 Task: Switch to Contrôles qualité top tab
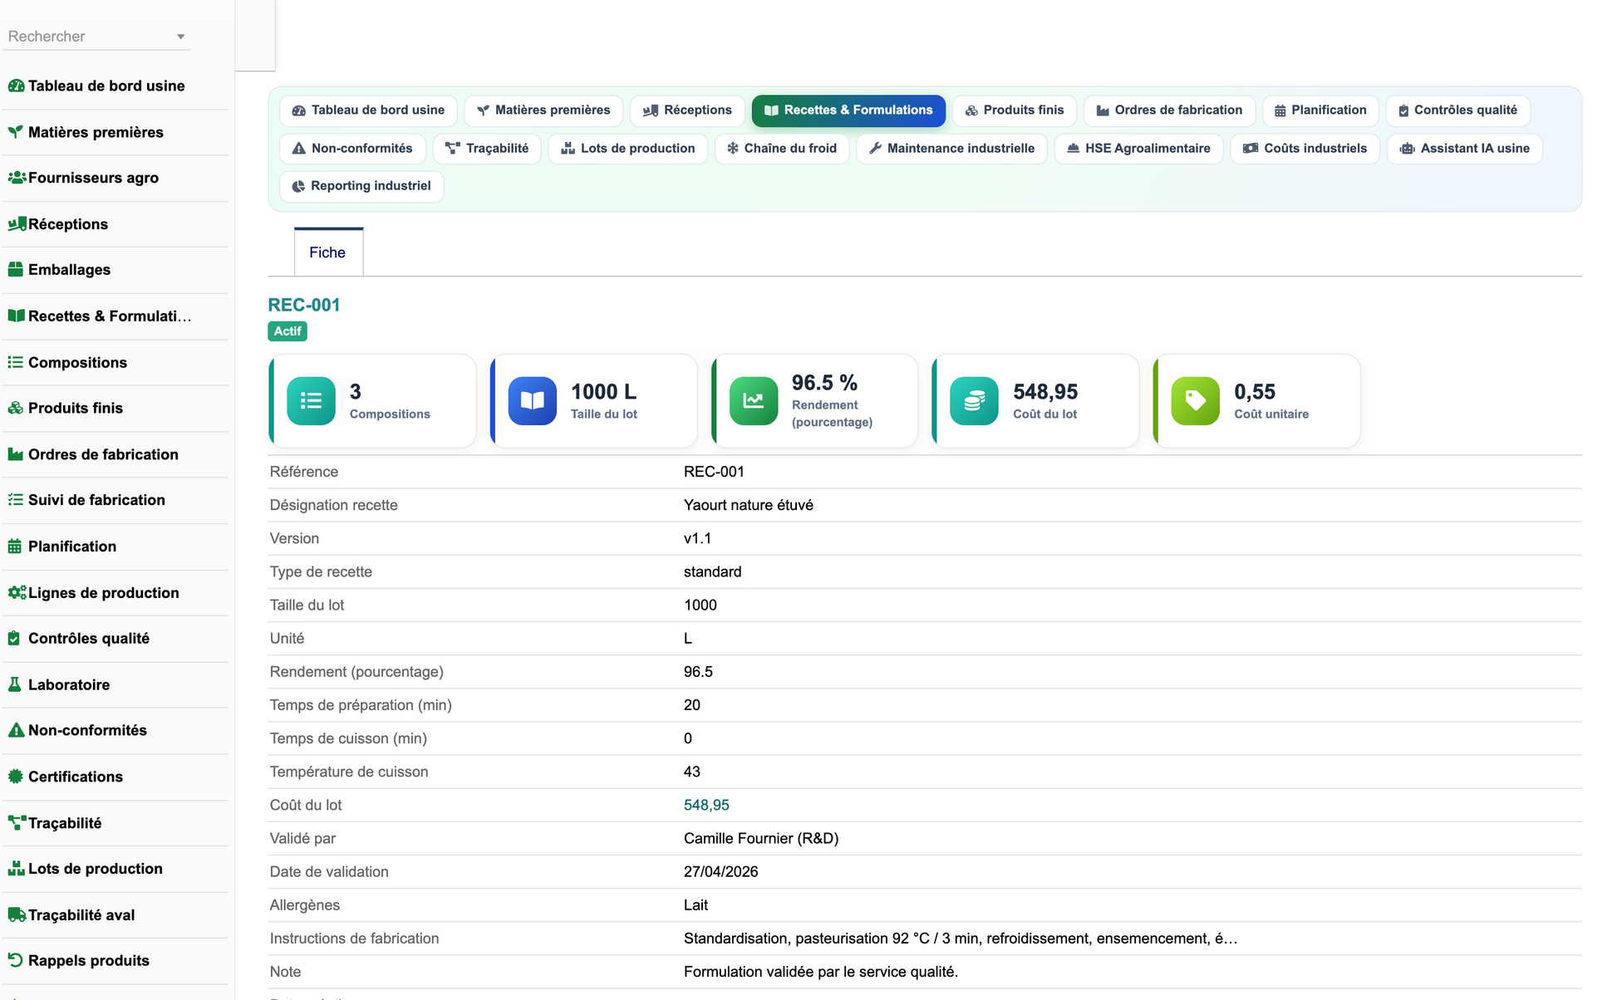(1457, 110)
